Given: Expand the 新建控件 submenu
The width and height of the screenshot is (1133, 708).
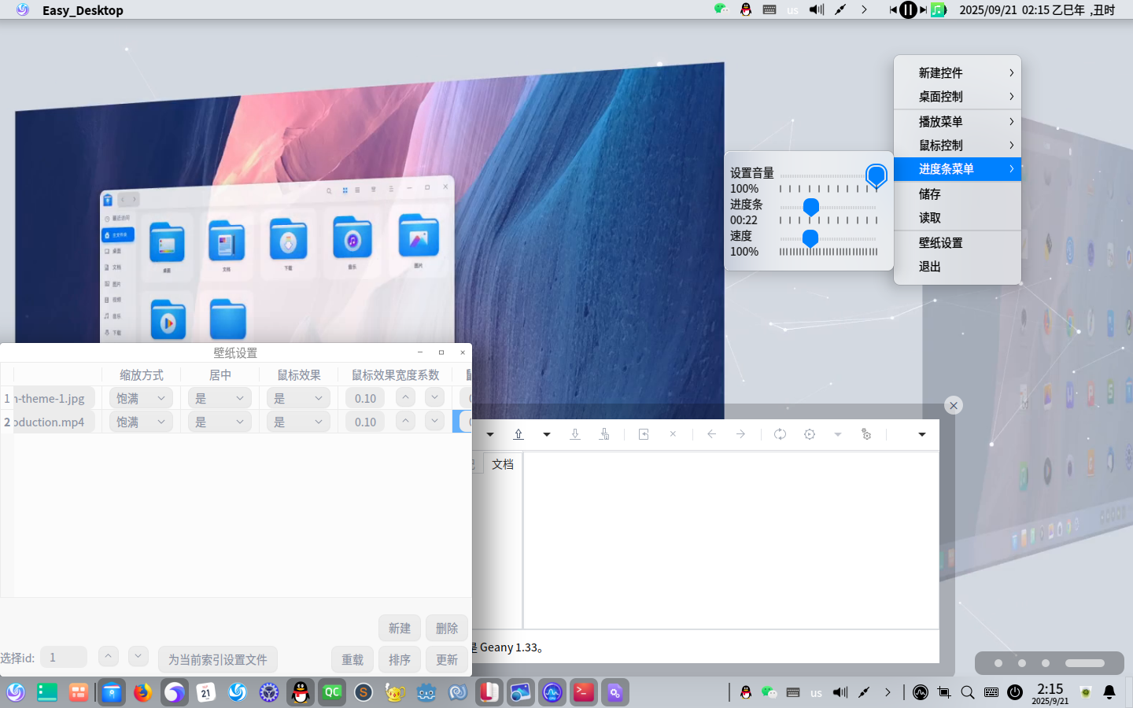Looking at the screenshot, I should point(958,72).
